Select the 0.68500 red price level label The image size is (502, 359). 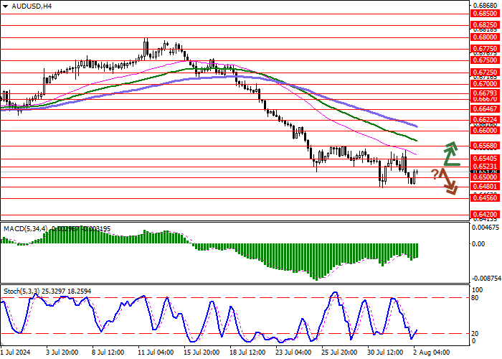[485, 14]
